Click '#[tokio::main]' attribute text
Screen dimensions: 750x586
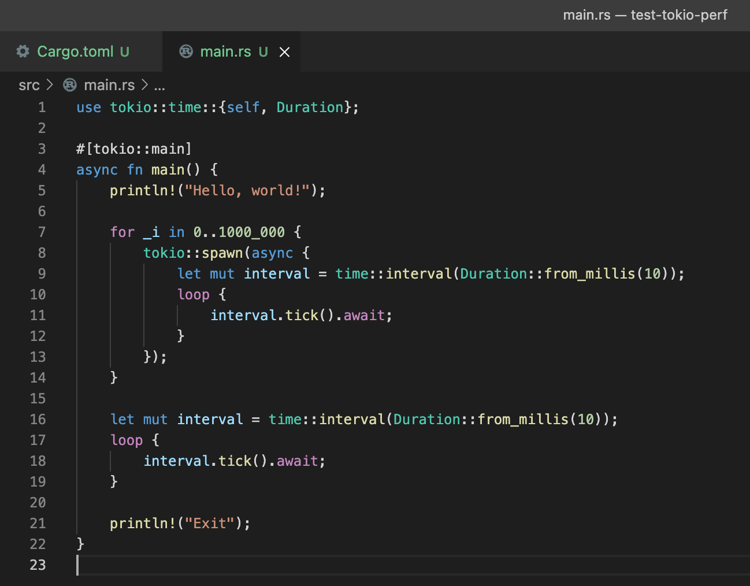[134, 149]
